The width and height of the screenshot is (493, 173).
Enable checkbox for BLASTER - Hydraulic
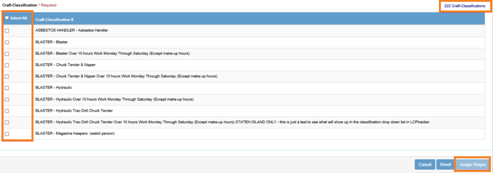[x=7, y=88]
